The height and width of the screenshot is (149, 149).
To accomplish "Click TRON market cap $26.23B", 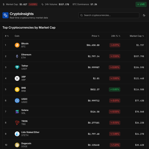I will pyautogui.click(x=139, y=123).
